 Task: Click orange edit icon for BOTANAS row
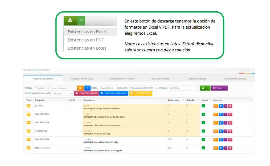[x=216, y=106]
